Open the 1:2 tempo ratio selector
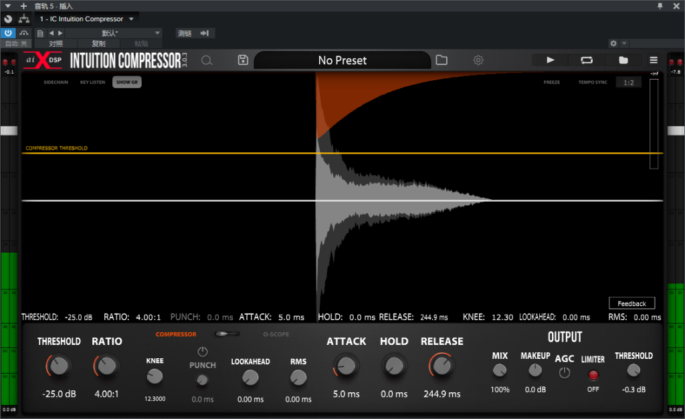The width and height of the screenshot is (685, 419). coord(629,82)
